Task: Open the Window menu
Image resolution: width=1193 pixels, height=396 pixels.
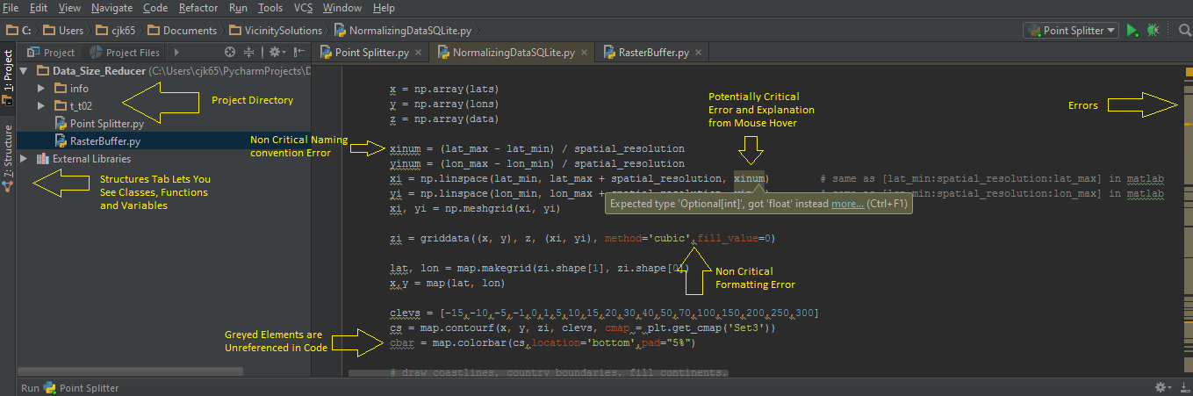Action: pos(342,7)
